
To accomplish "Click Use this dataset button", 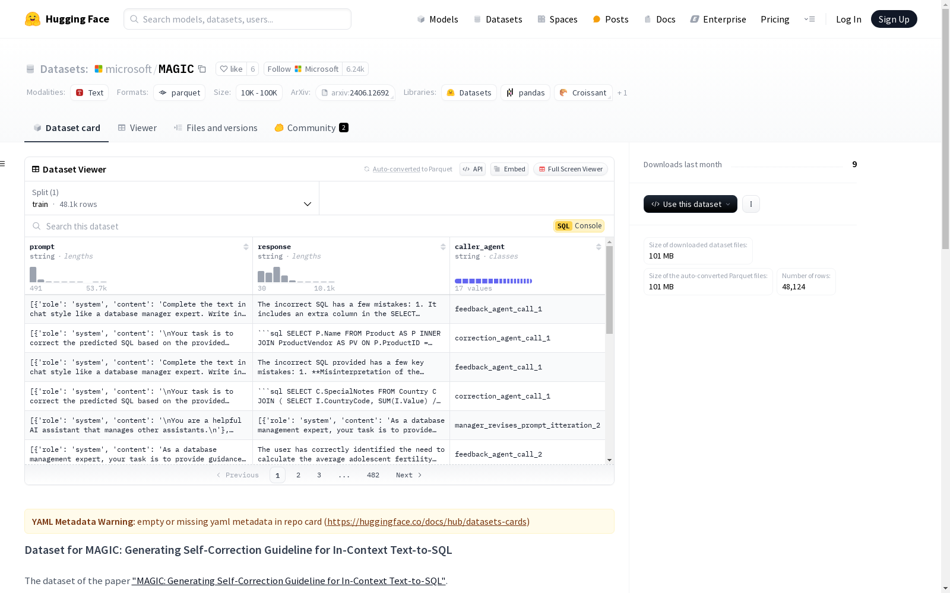I will [691, 204].
